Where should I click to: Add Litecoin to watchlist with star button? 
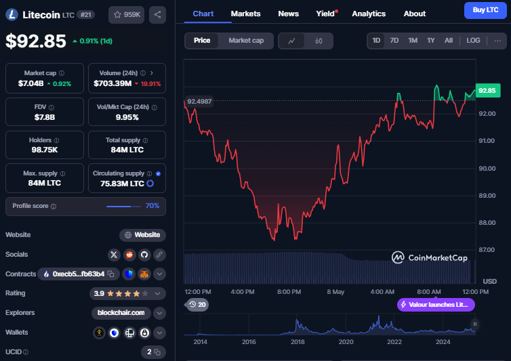point(127,15)
